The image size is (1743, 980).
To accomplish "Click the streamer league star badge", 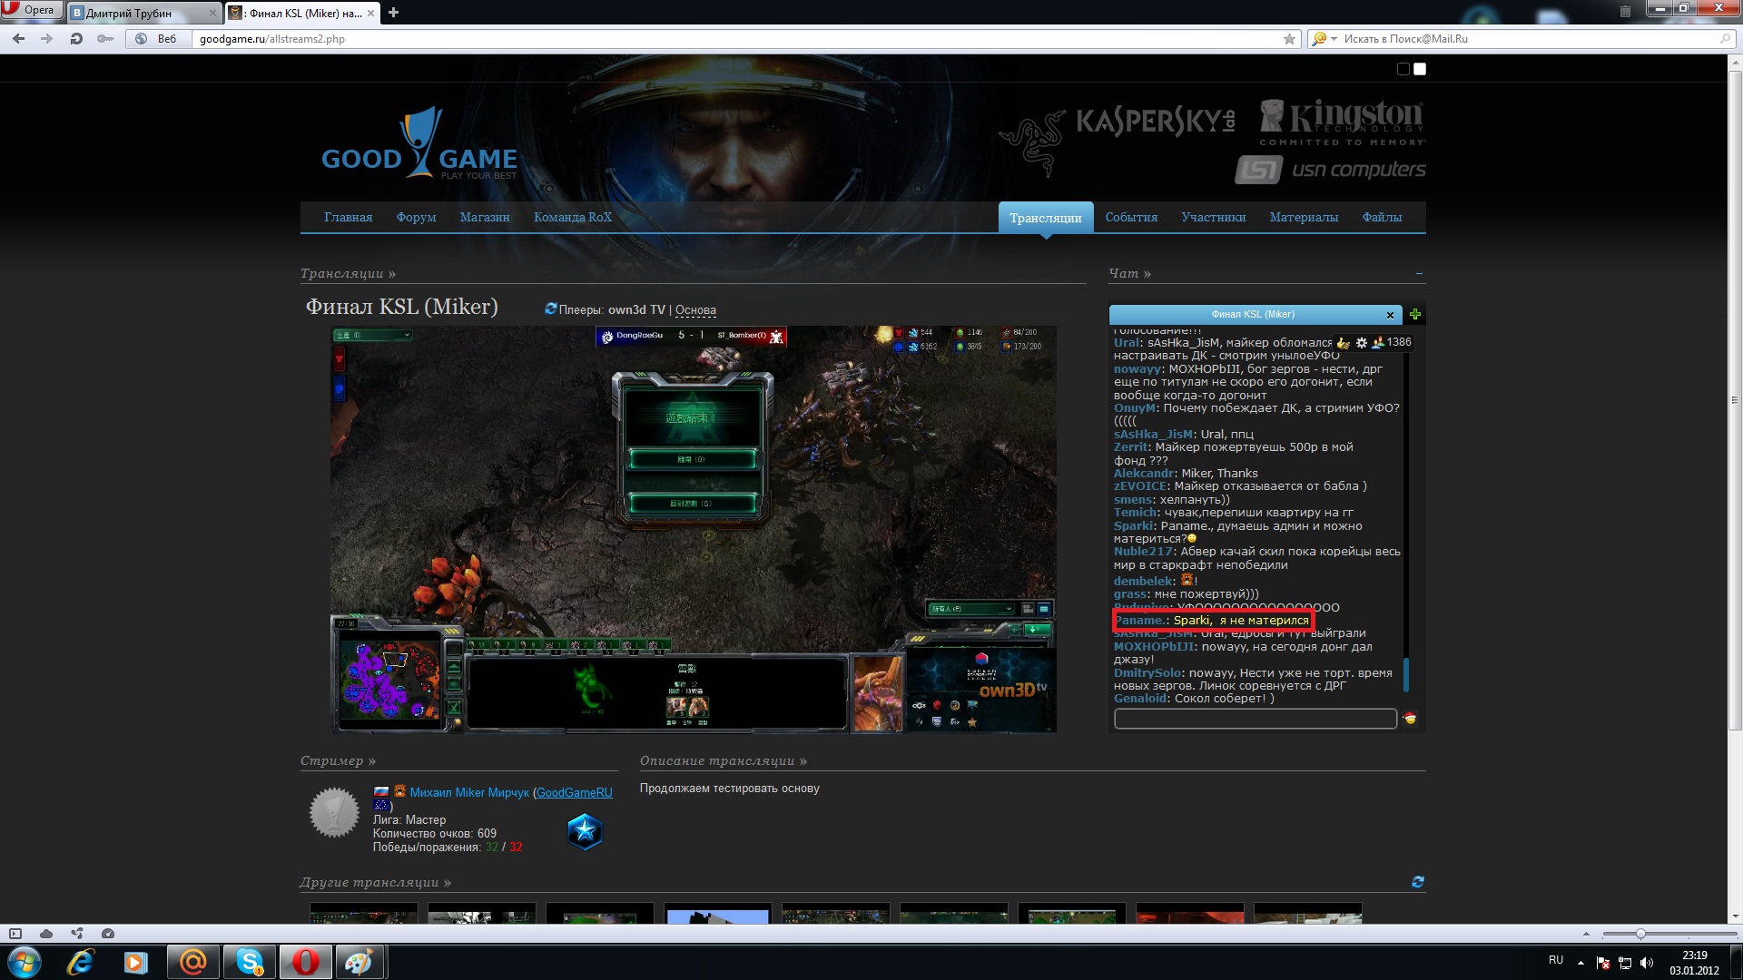I will pos(585,831).
